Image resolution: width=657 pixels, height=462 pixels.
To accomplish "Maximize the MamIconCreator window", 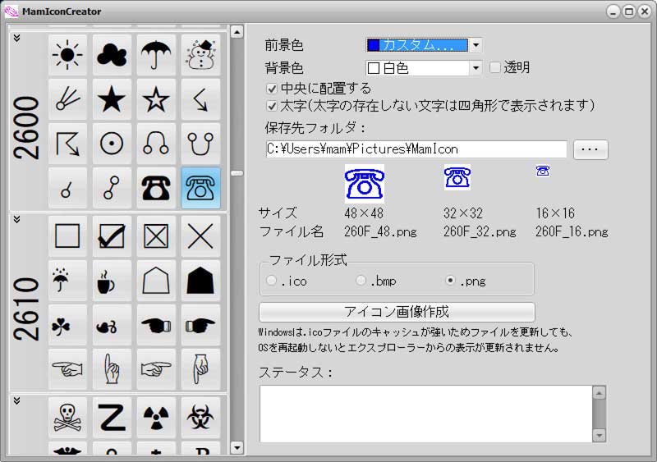I will click(629, 11).
